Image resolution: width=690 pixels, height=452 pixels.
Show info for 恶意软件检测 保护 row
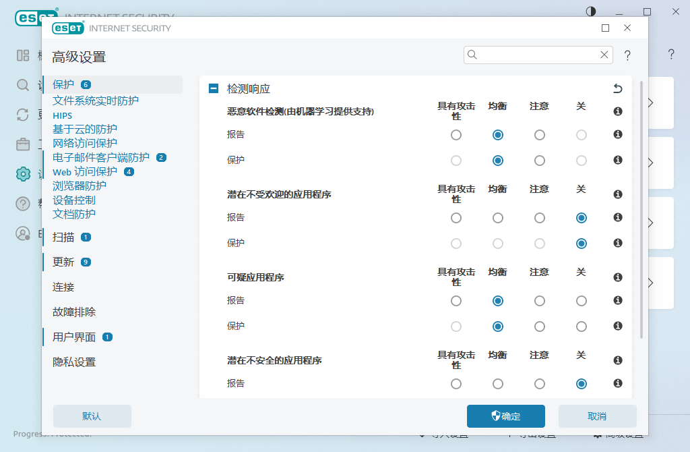coord(618,160)
